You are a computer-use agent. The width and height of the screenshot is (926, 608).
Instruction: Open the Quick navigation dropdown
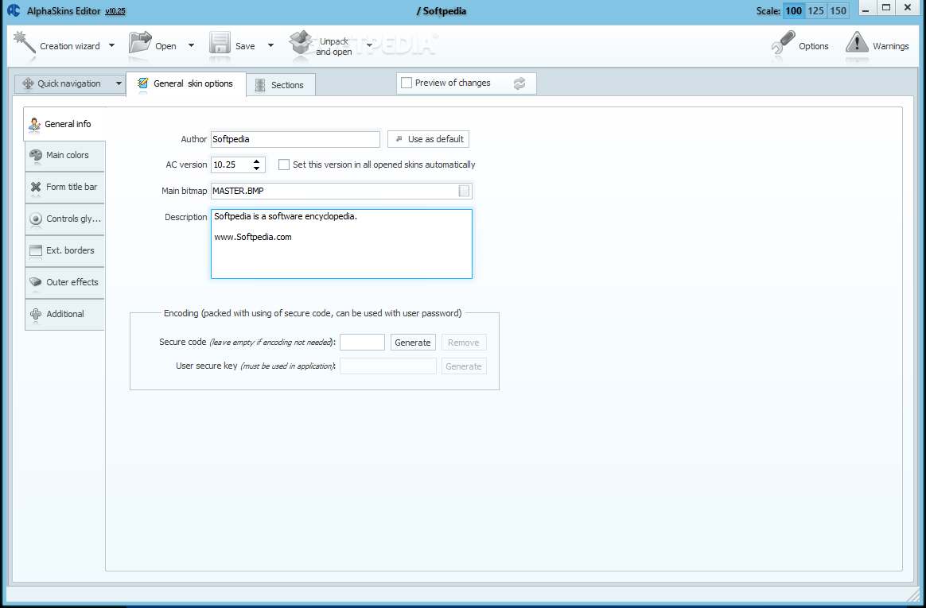[118, 83]
